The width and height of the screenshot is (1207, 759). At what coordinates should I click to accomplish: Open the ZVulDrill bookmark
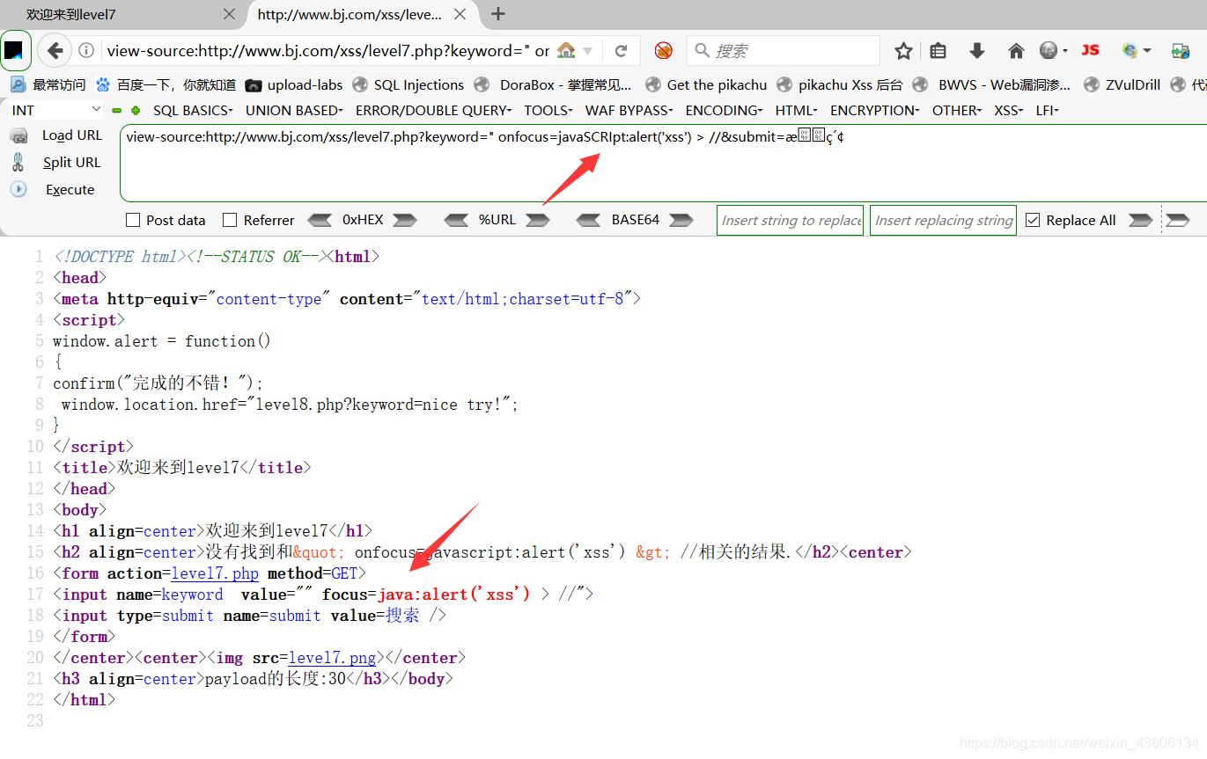[1122, 84]
